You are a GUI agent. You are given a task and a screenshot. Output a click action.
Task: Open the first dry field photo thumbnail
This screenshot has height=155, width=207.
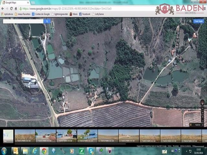(x=25, y=136)
